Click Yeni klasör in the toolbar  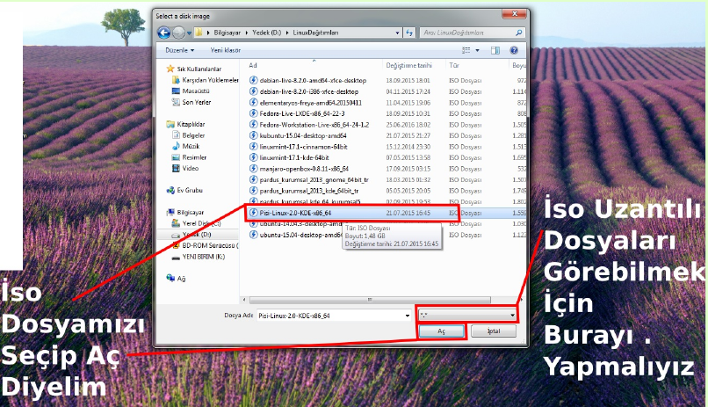click(x=225, y=51)
